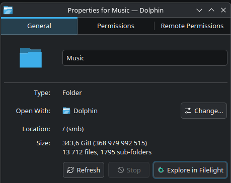Maximize the Properties window using up chevron
The image size is (231, 183).
(211, 10)
